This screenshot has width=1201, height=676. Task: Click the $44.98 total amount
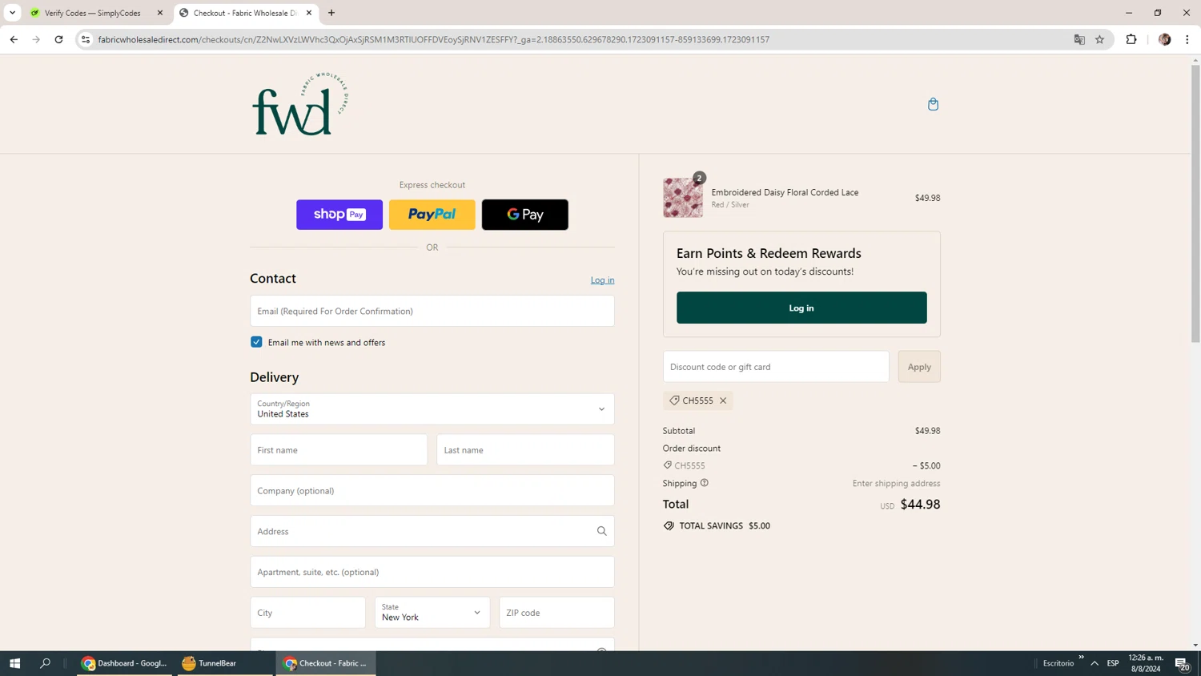click(x=920, y=505)
